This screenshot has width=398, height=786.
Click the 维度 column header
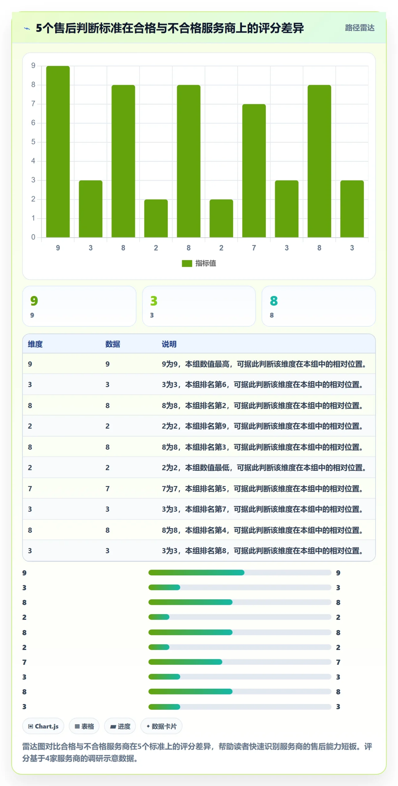coord(35,344)
